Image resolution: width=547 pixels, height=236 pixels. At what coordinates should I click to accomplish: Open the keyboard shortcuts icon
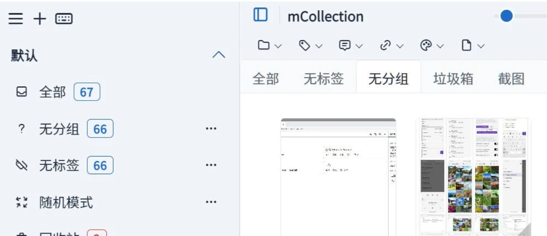[64, 19]
